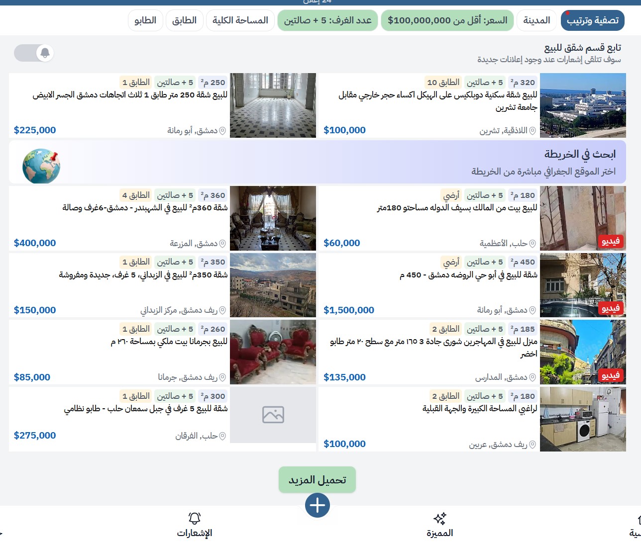The height and width of the screenshot is (544, 641).
Task: Click فيديو badge on المدارس listing
Action: point(611,375)
